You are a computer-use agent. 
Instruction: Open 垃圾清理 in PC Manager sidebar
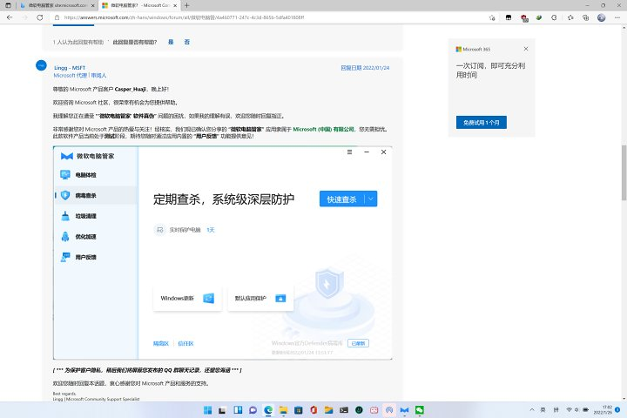(96, 216)
